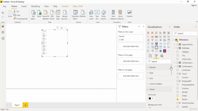Click the Undo arrow
Screen dimensions: 198x111
click(x=3, y=13)
